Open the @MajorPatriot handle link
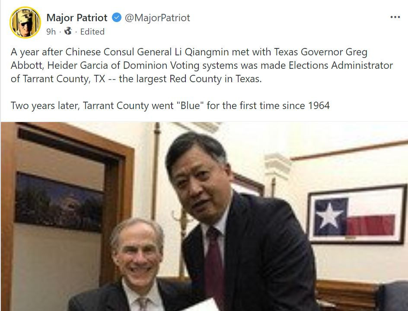The image size is (408, 311). pyautogui.click(x=157, y=18)
